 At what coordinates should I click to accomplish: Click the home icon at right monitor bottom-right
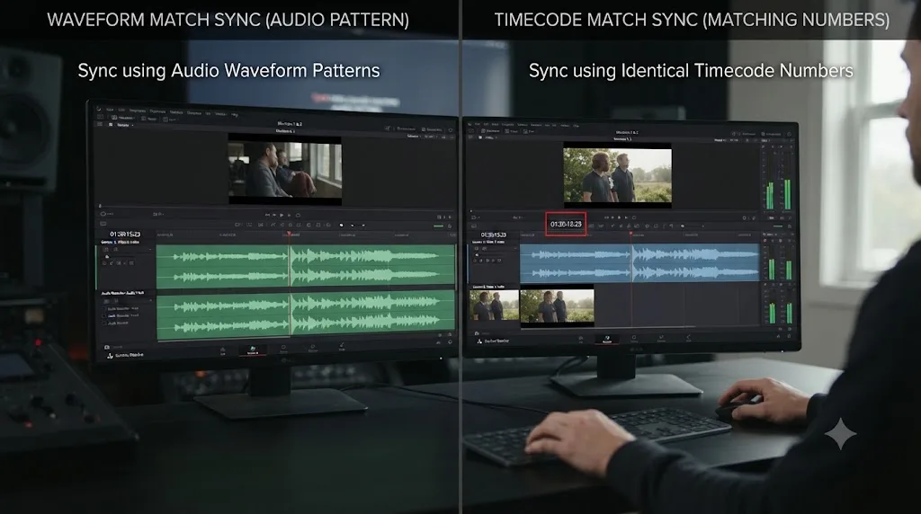coord(778,336)
